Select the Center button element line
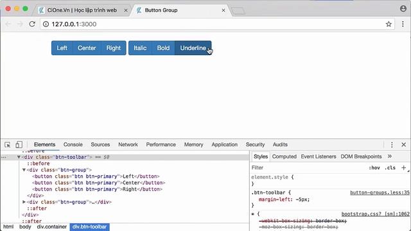The height and width of the screenshot is (231, 411). coord(98,183)
